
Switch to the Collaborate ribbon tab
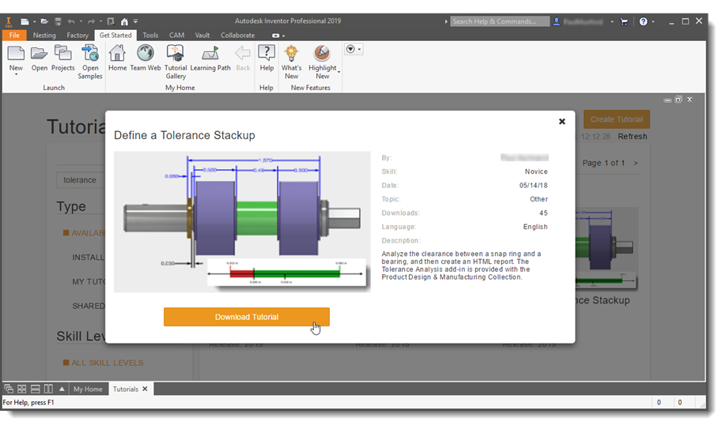click(237, 36)
